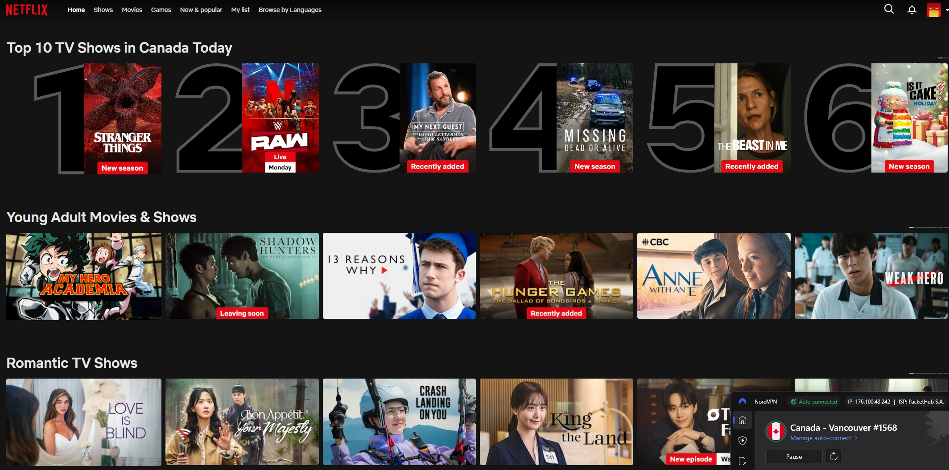
Task: Click the New episode badge
Action: coord(691,459)
